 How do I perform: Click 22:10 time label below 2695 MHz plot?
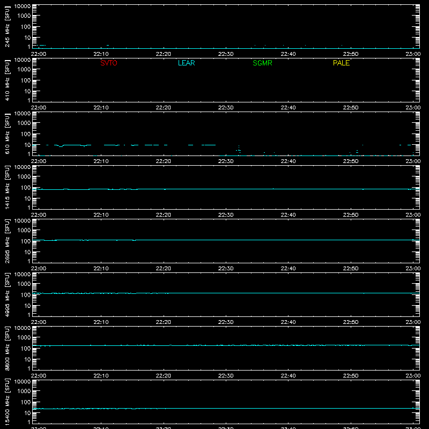point(101,269)
